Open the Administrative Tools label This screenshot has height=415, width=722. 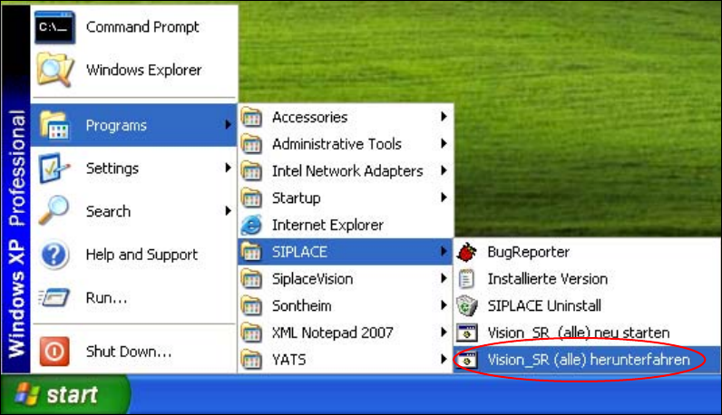337,144
